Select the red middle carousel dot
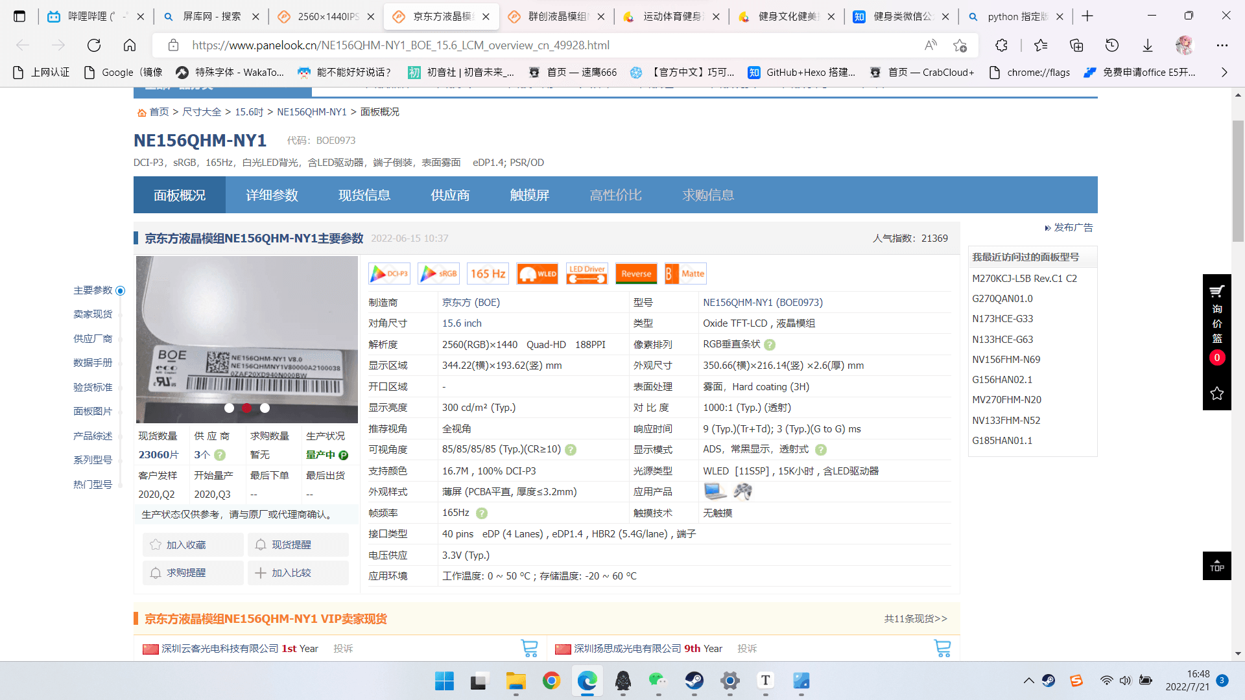This screenshot has height=700, width=1245. [247, 408]
